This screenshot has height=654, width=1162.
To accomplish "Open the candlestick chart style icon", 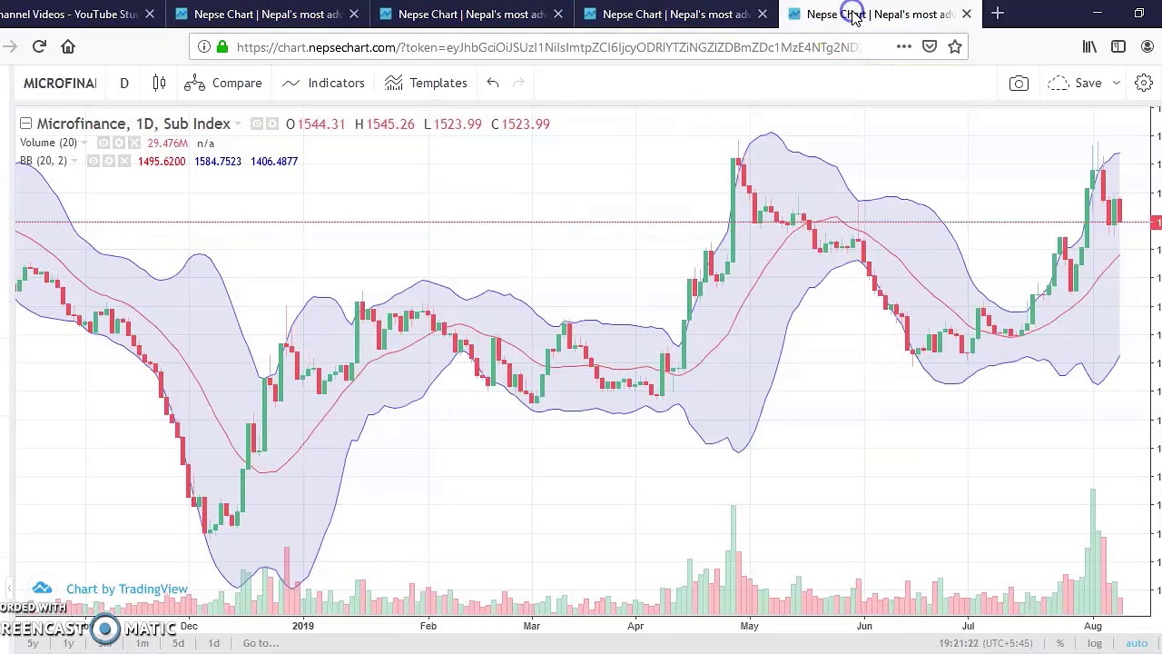I will (x=159, y=83).
